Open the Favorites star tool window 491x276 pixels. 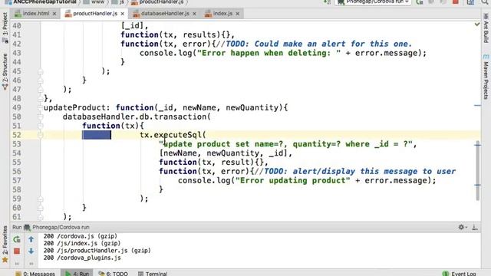(5, 244)
